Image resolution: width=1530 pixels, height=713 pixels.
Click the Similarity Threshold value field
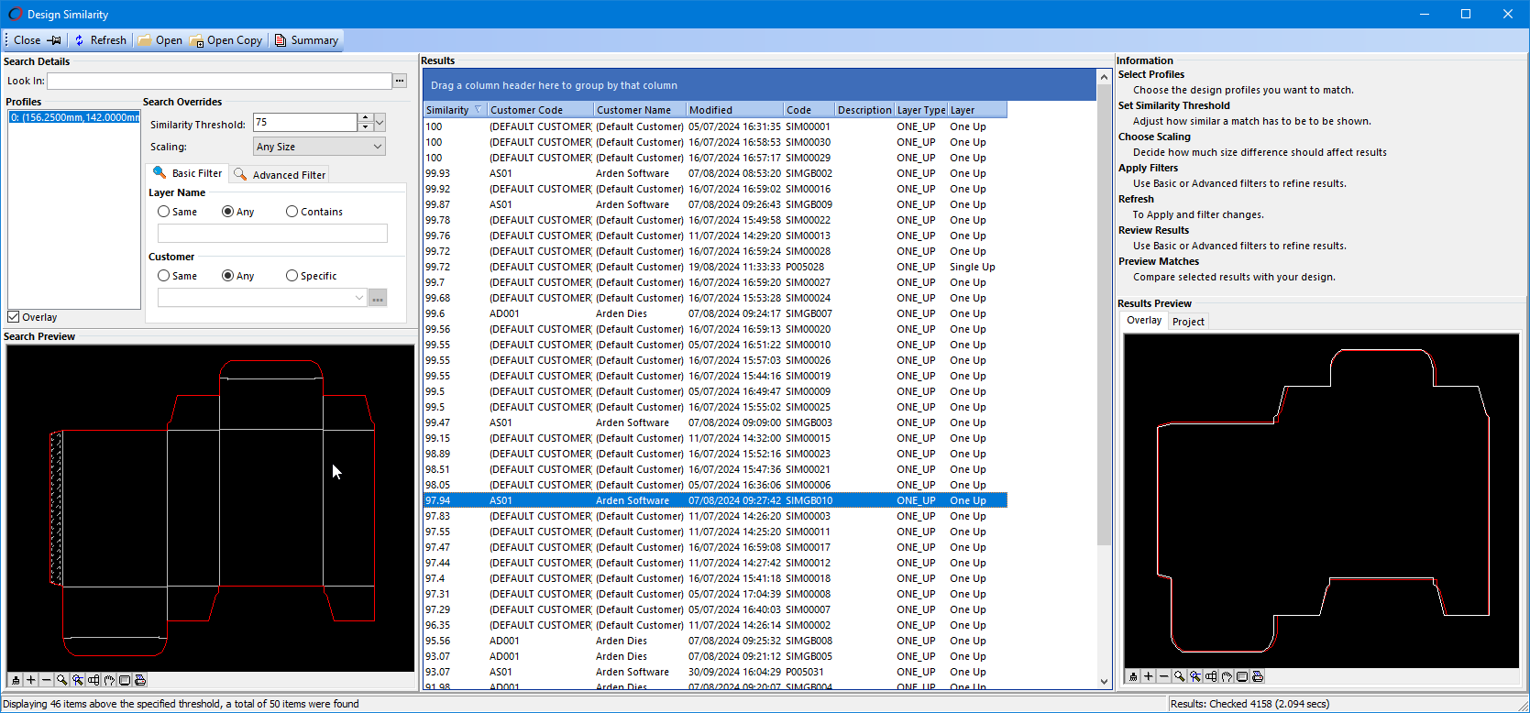(304, 123)
